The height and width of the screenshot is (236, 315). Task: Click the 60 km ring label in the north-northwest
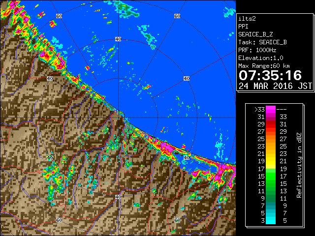click(x=59, y=16)
